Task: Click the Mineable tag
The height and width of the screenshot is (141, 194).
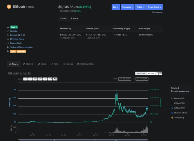Action: coord(21,51)
